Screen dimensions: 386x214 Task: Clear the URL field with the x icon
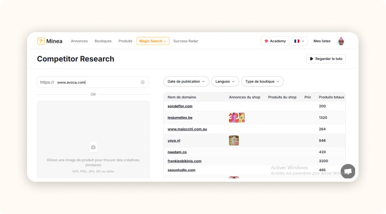[142, 82]
